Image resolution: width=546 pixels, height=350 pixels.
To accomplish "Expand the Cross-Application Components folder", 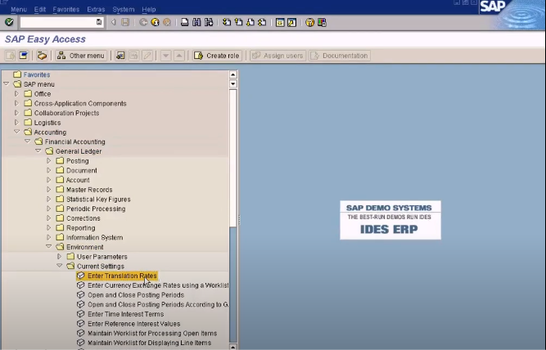I will (16, 103).
